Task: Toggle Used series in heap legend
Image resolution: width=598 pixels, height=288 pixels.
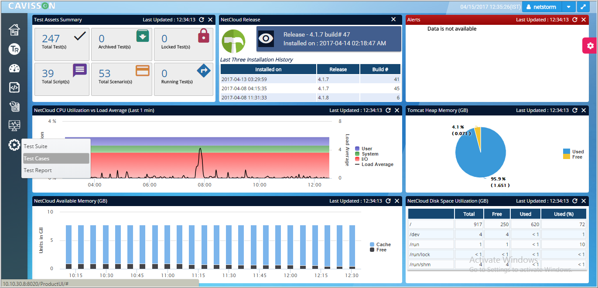Action: [573, 152]
